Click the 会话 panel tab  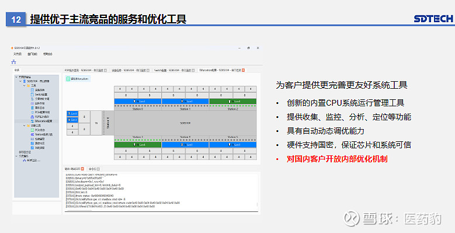(x=16, y=70)
